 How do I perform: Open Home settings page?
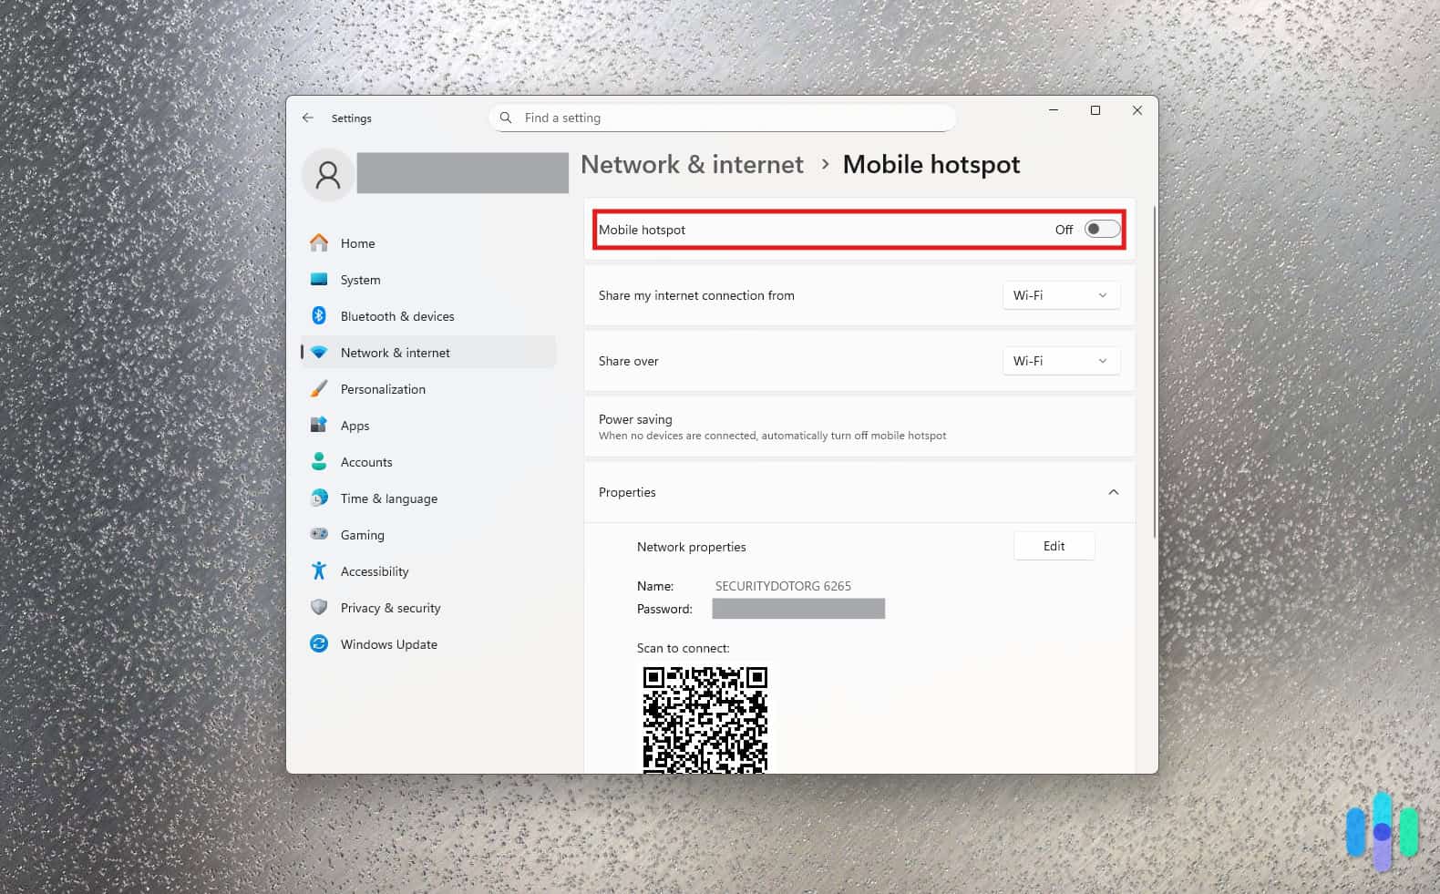(428, 243)
